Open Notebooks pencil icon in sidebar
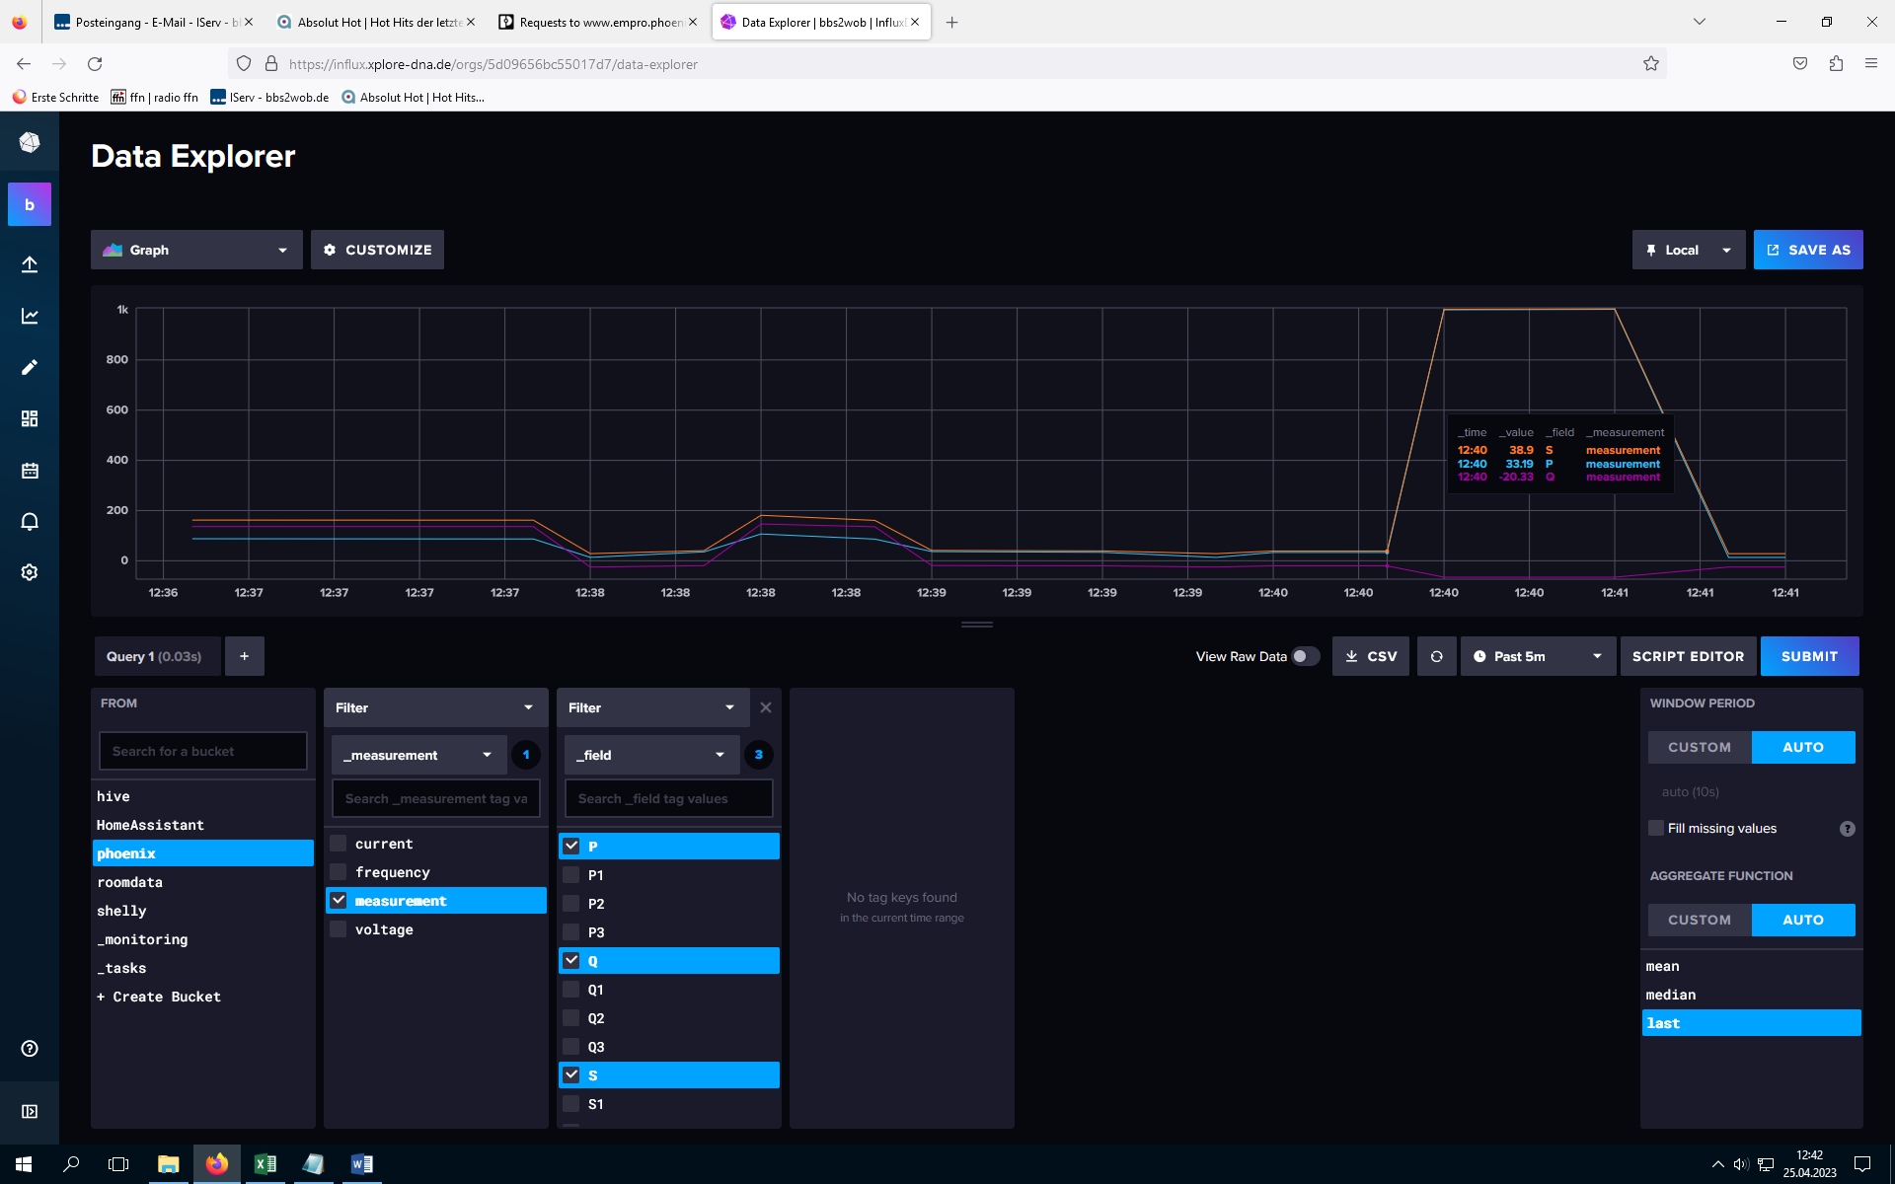 pyautogui.click(x=30, y=367)
